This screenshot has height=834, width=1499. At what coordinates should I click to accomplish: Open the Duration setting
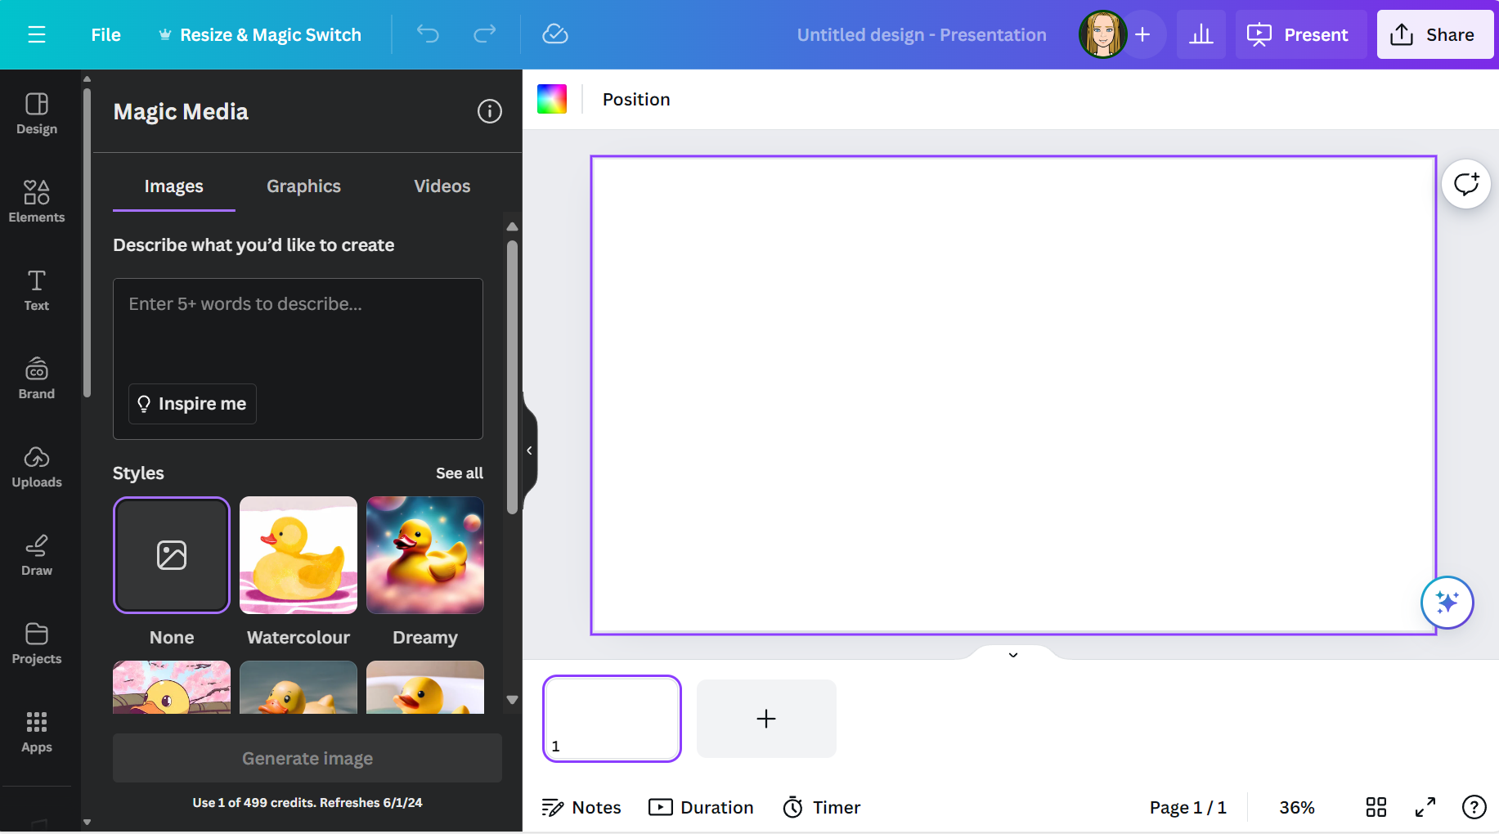701,808
